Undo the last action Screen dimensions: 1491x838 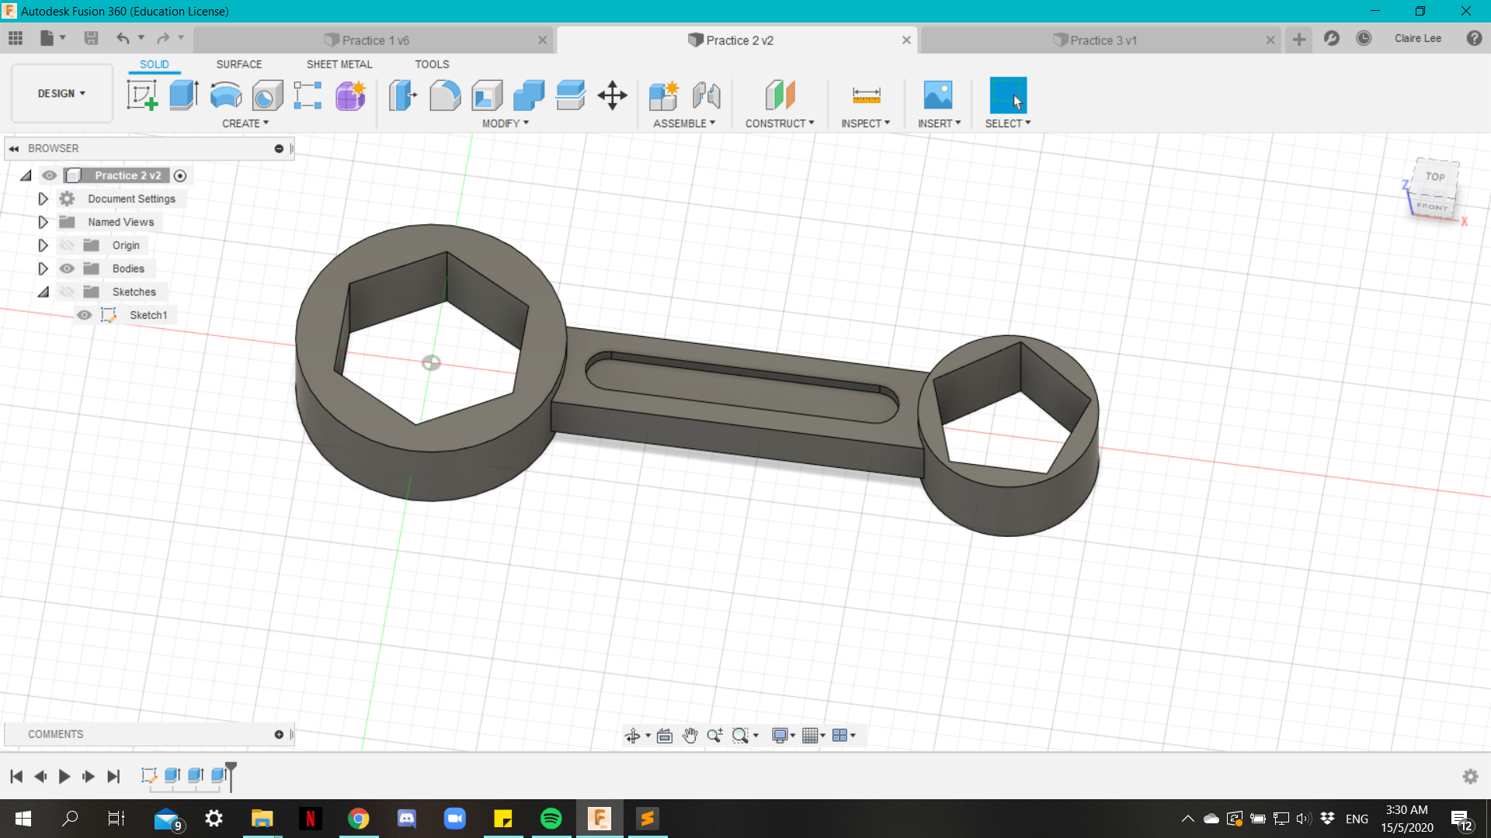pos(123,38)
